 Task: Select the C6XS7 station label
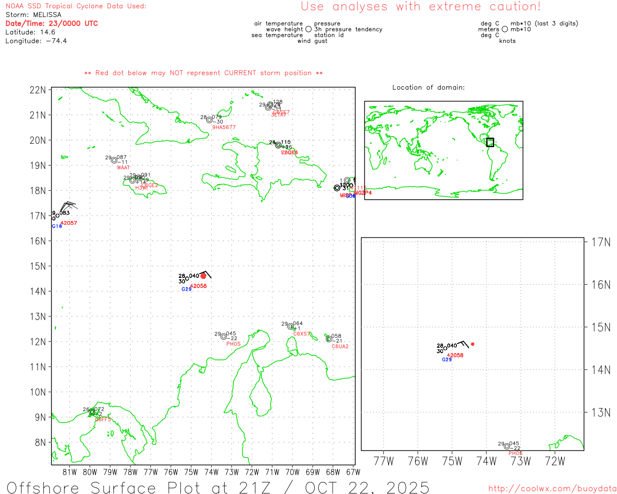pos(302,334)
